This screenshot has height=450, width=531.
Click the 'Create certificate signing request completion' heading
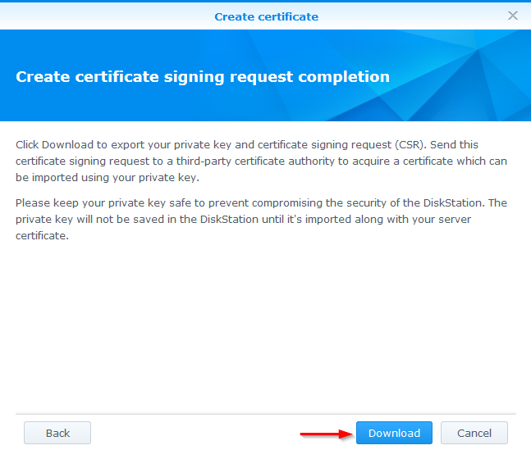[202, 77]
